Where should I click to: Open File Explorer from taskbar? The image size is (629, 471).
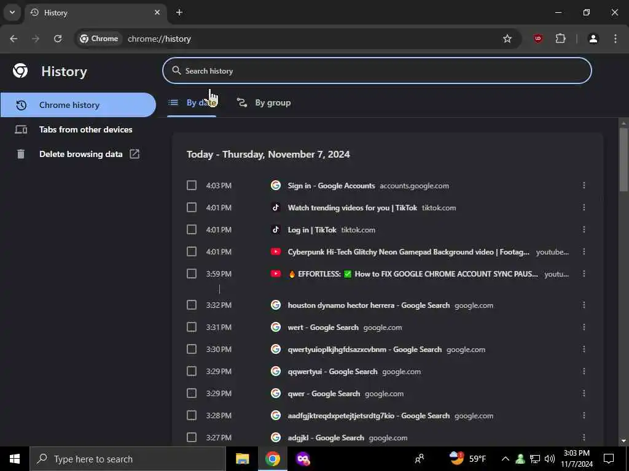[x=242, y=459]
